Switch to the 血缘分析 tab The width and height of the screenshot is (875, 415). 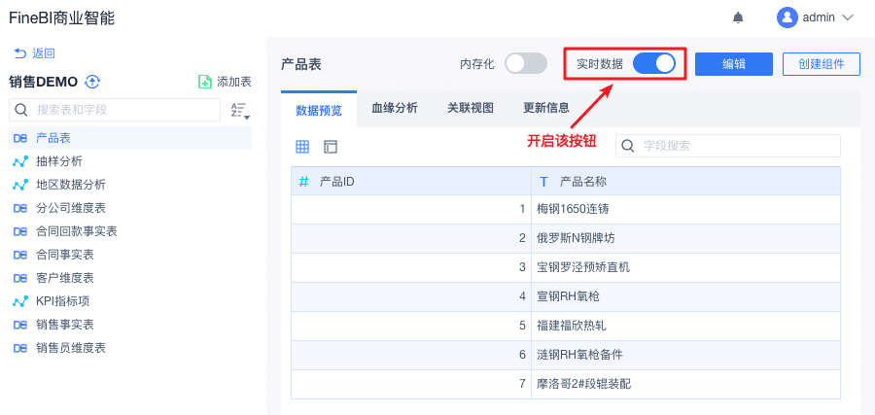click(x=395, y=108)
